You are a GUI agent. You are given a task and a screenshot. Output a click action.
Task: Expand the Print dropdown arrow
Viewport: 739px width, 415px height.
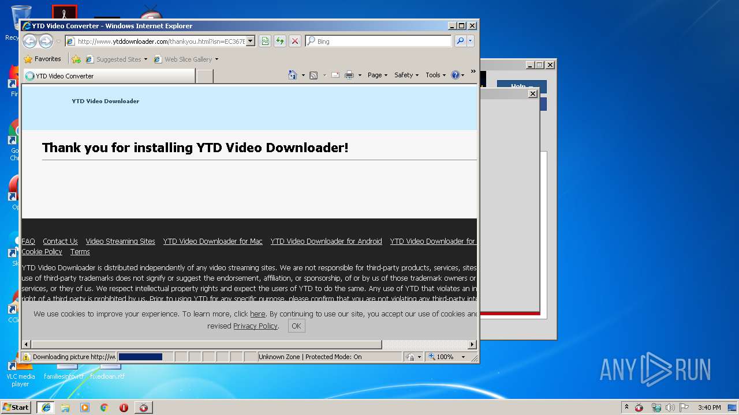click(x=360, y=75)
